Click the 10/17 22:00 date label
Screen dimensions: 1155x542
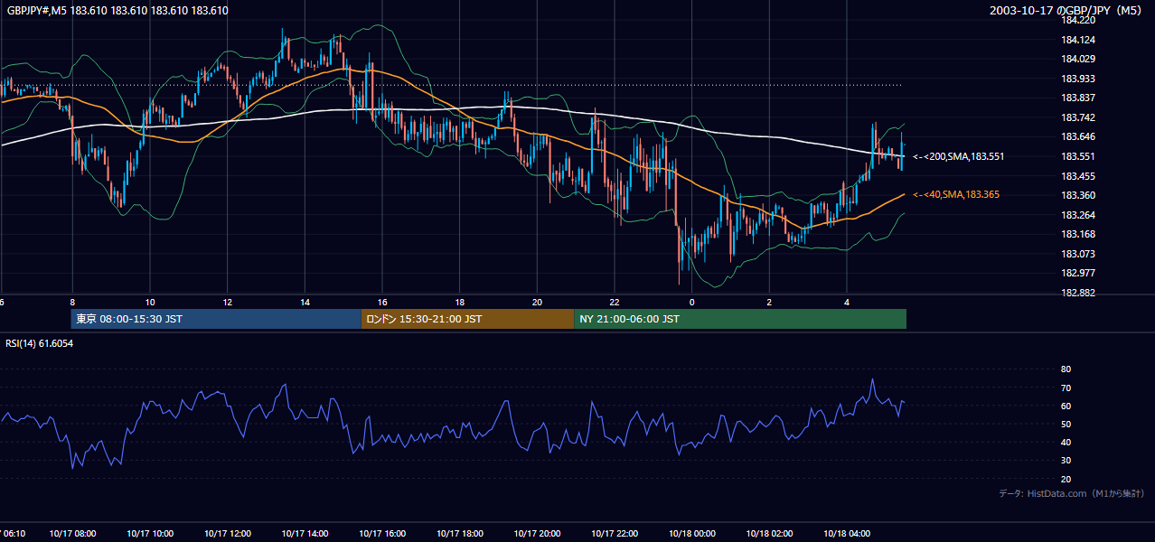[615, 534]
